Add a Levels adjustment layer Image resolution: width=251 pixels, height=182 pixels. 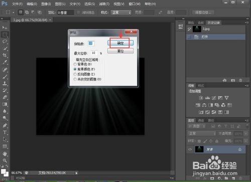(x=207, y=98)
